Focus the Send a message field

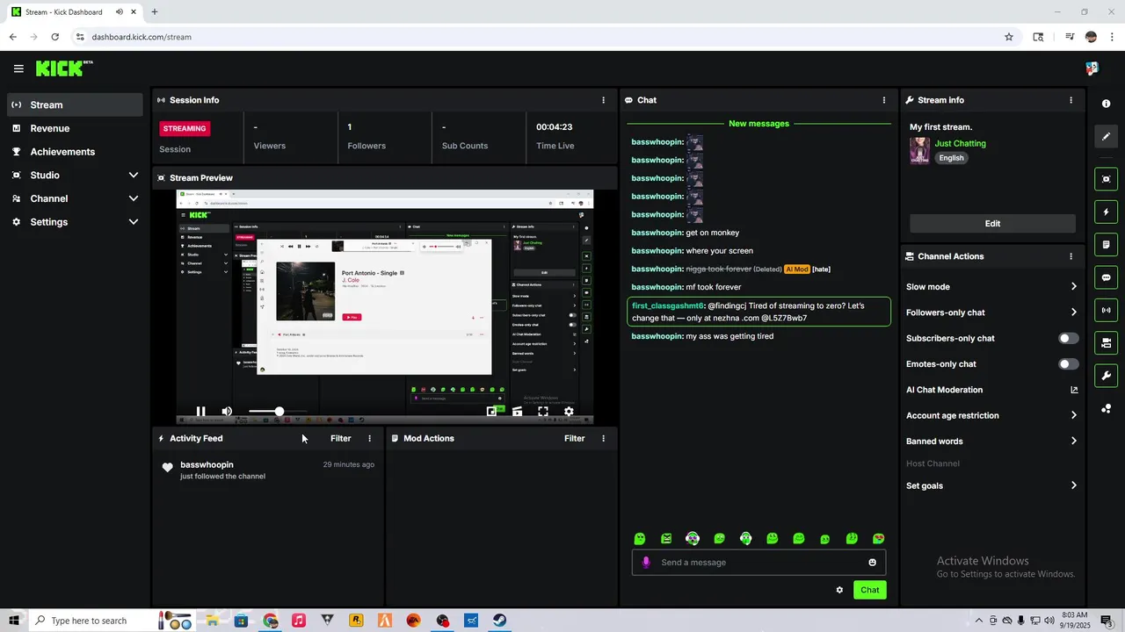pyautogui.click(x=758, y=563)
